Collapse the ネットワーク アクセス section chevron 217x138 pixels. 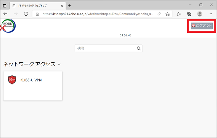(x=59, y=64)
